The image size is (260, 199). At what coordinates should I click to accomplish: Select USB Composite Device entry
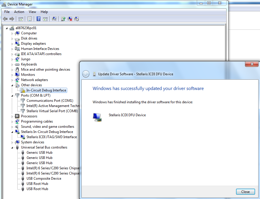point(44,179)
